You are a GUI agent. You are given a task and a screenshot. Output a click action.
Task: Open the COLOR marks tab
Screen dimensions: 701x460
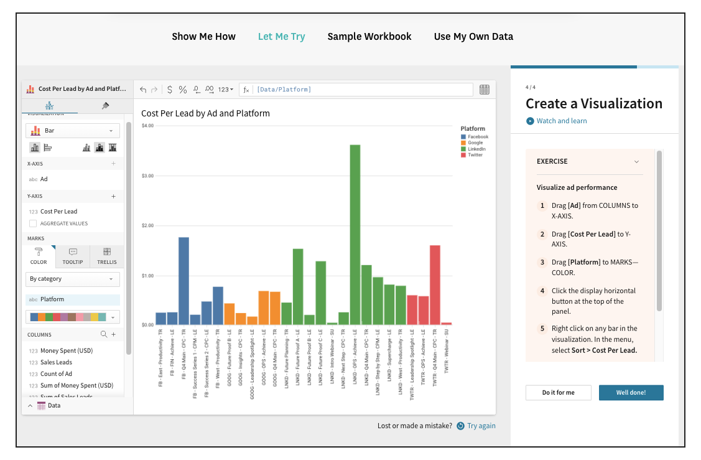pos(39,256)
